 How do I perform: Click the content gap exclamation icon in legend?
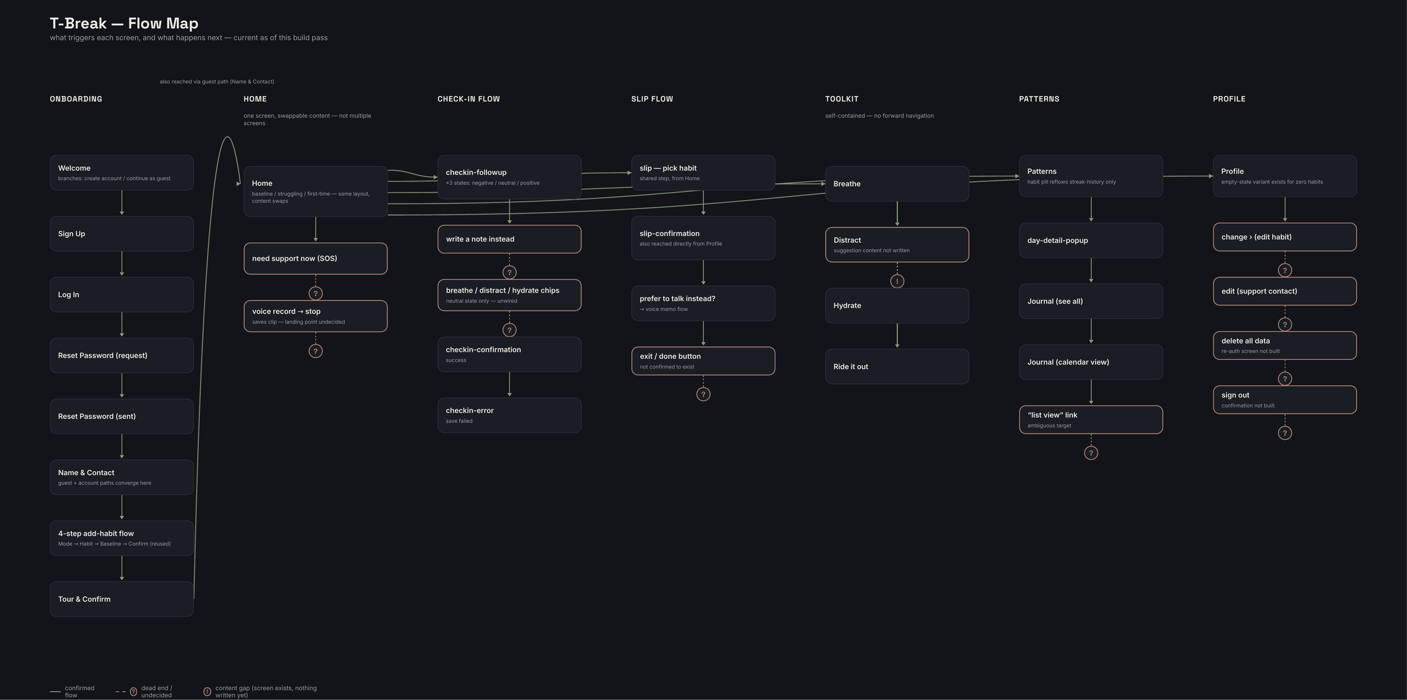(207, 692)
